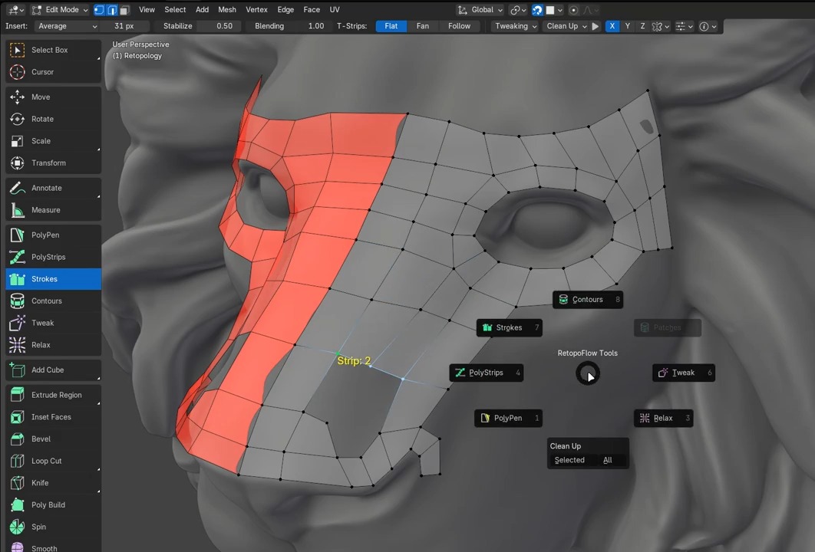Open the info help dropdown
815x552 pixels.
tap(708, 27)
